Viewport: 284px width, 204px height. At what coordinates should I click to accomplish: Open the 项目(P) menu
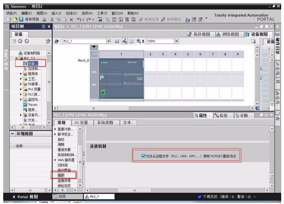(12, 13)
